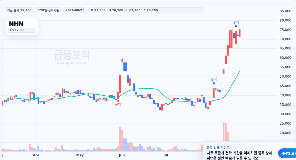
Task: Click the 최근 종가 75,200 chip
Action: [19, 10]
